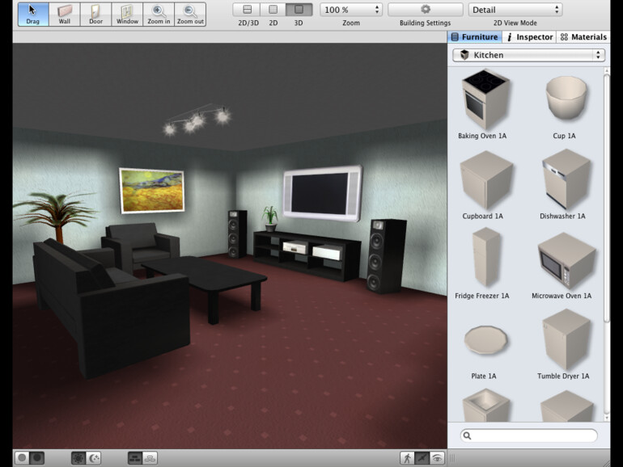Click the wall-mounted TV in 3D view
The image size is (623, 467).
pos(322,193)
